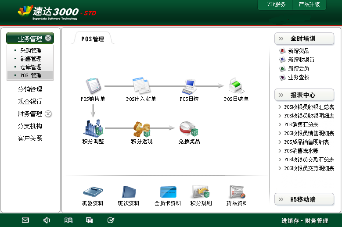Click 进销存·财务管理 text in footer
Screen dimensions: 342x227
[x=305, y=221]
